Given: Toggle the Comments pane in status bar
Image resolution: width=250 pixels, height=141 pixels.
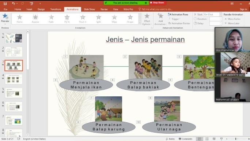Looking at the screenshot, I should point(185,139).
